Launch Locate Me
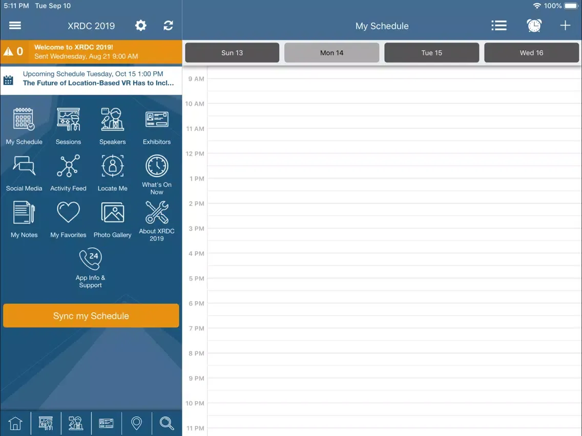This screenshot has width=582, height=436. [x=113, y=173]
